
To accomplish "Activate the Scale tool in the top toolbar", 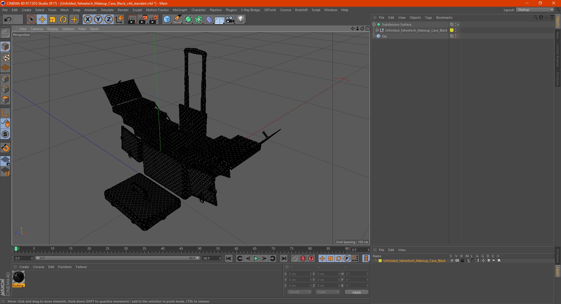I will (53, 20).
